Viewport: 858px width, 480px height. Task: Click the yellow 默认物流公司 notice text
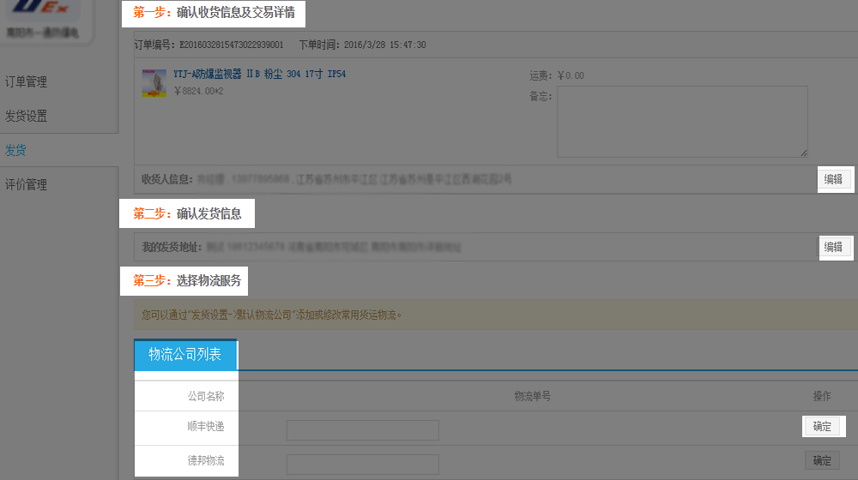pos(271,315)
